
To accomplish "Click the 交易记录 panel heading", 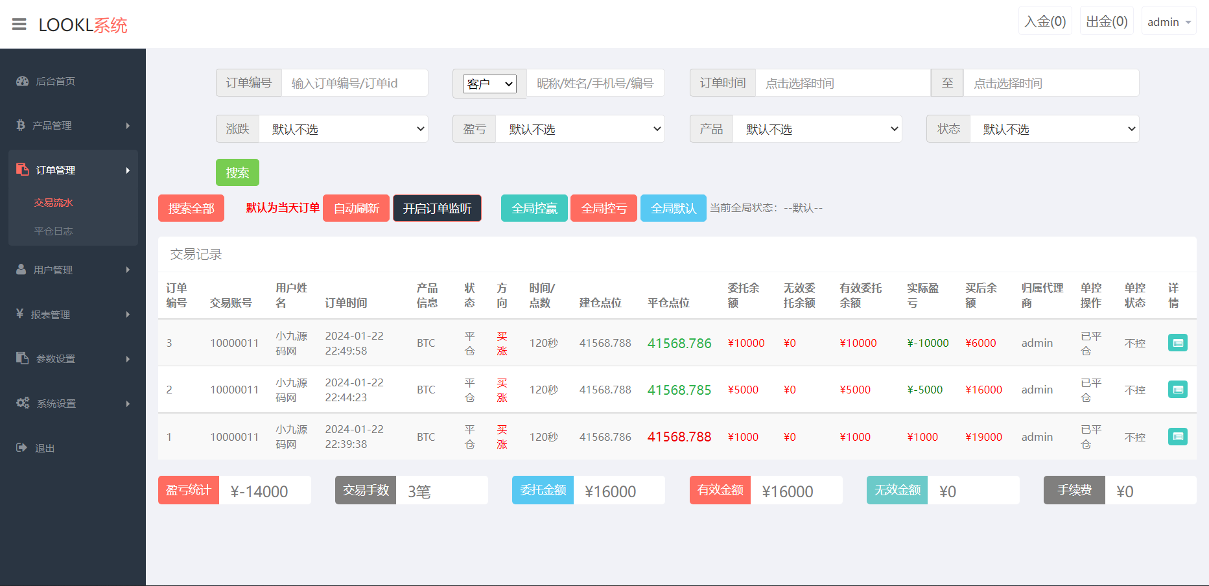I will point(196,254).
